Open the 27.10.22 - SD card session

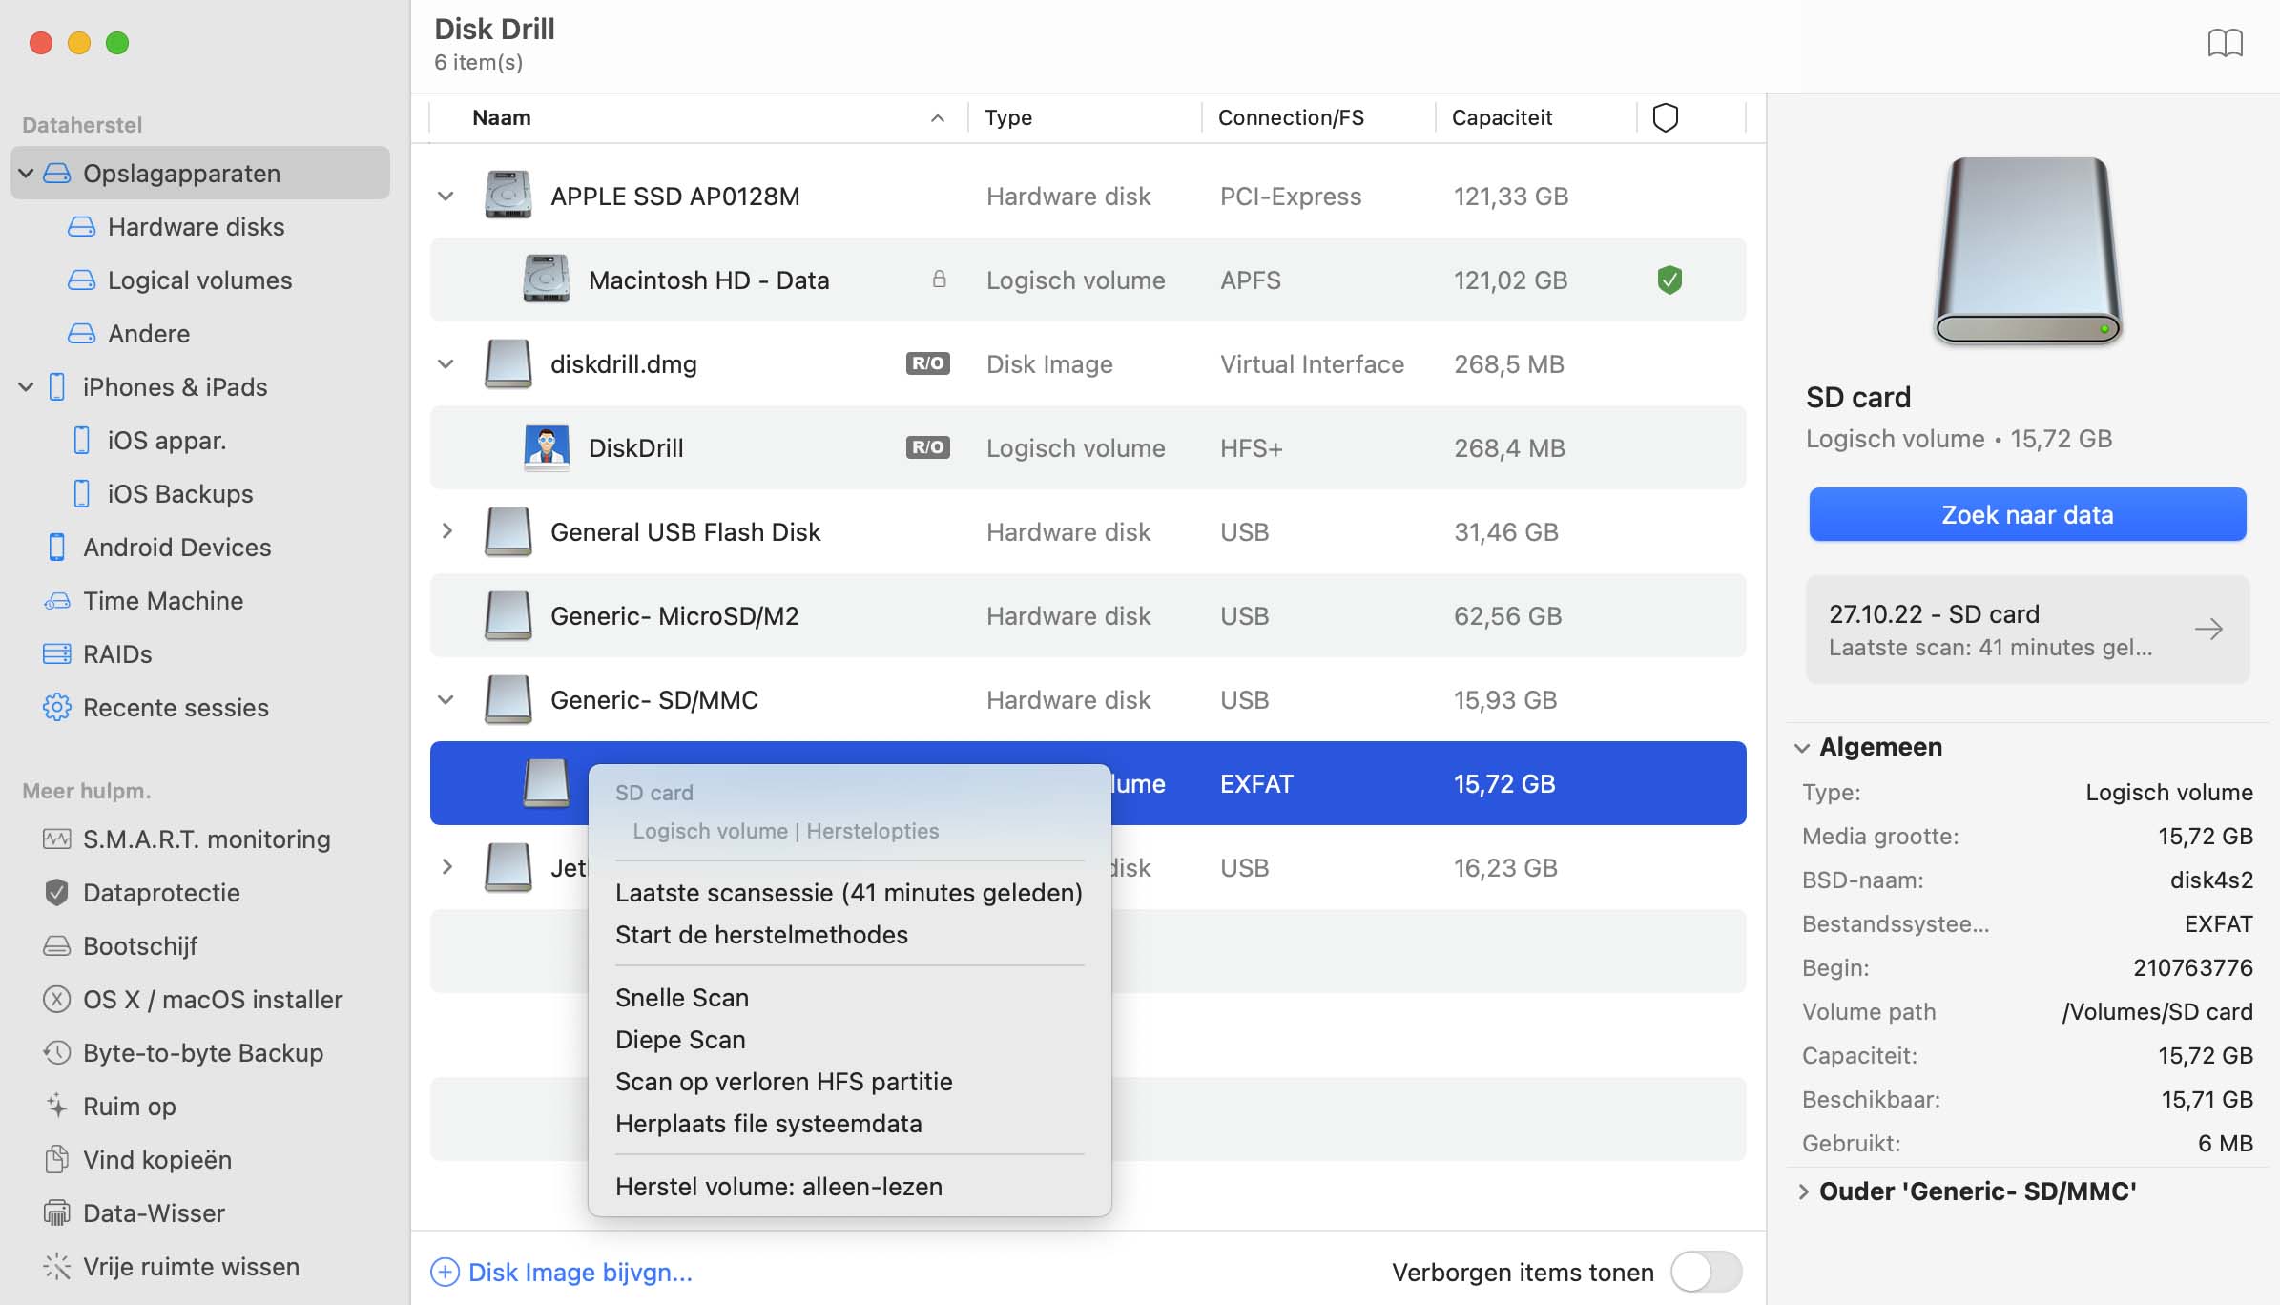[x=2027, y=630]
